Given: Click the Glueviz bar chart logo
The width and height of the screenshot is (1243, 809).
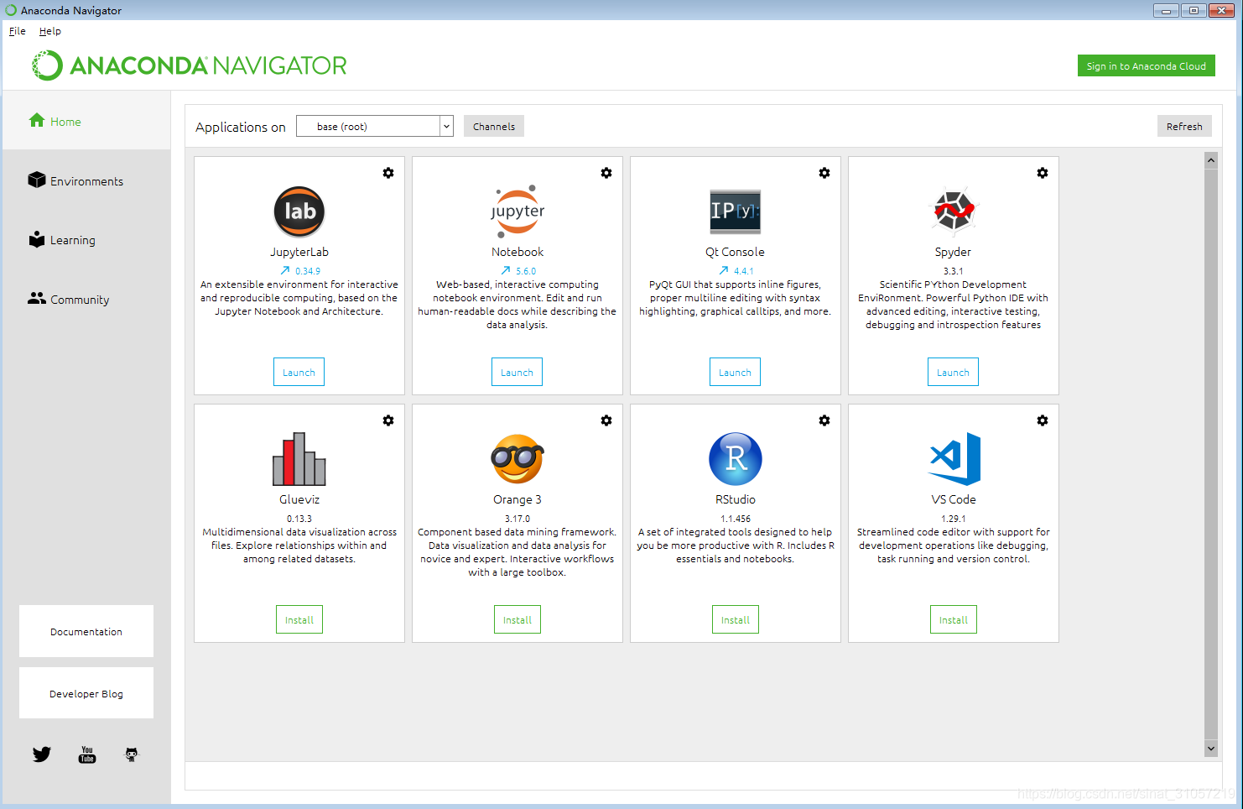Looking at the screenshot, I should [299, 459].
